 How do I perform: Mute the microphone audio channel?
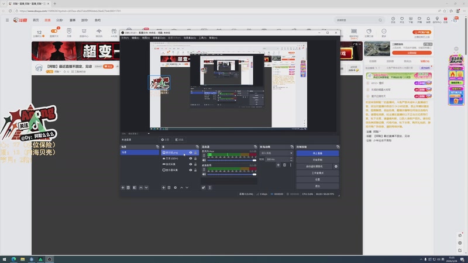(x=204, y=160)
